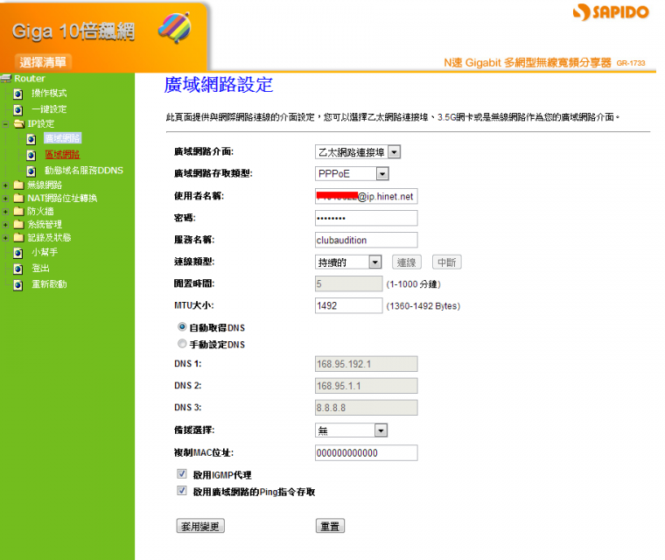Image resolution: width=665 pixels, height=560 pixels.
Task: Click the 防火牆 folder icon
Action: (x=18, y=211)
